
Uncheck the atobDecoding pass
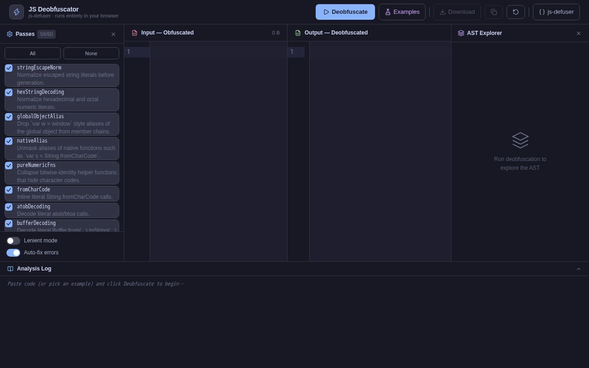click(x=9, y=207)
